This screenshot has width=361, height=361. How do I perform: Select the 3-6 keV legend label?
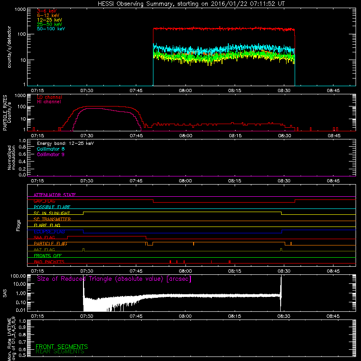click(47, 11)
